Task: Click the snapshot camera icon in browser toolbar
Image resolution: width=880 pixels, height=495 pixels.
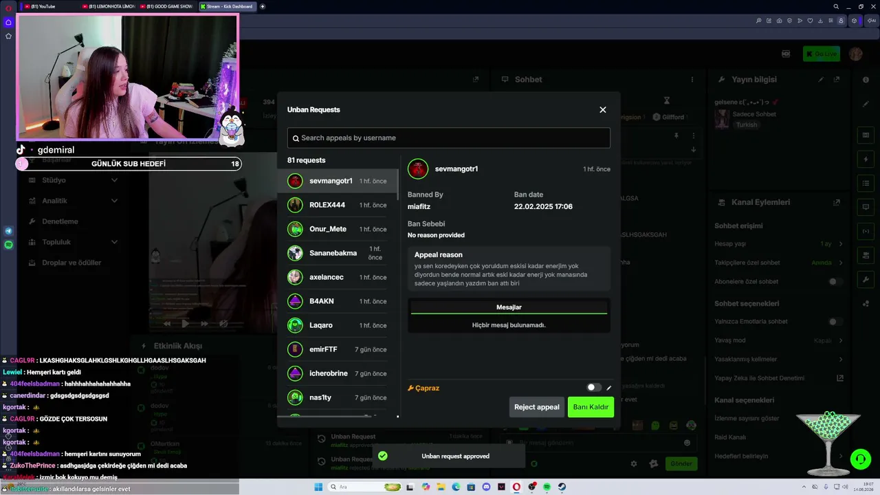Action: tap(779, 21)
